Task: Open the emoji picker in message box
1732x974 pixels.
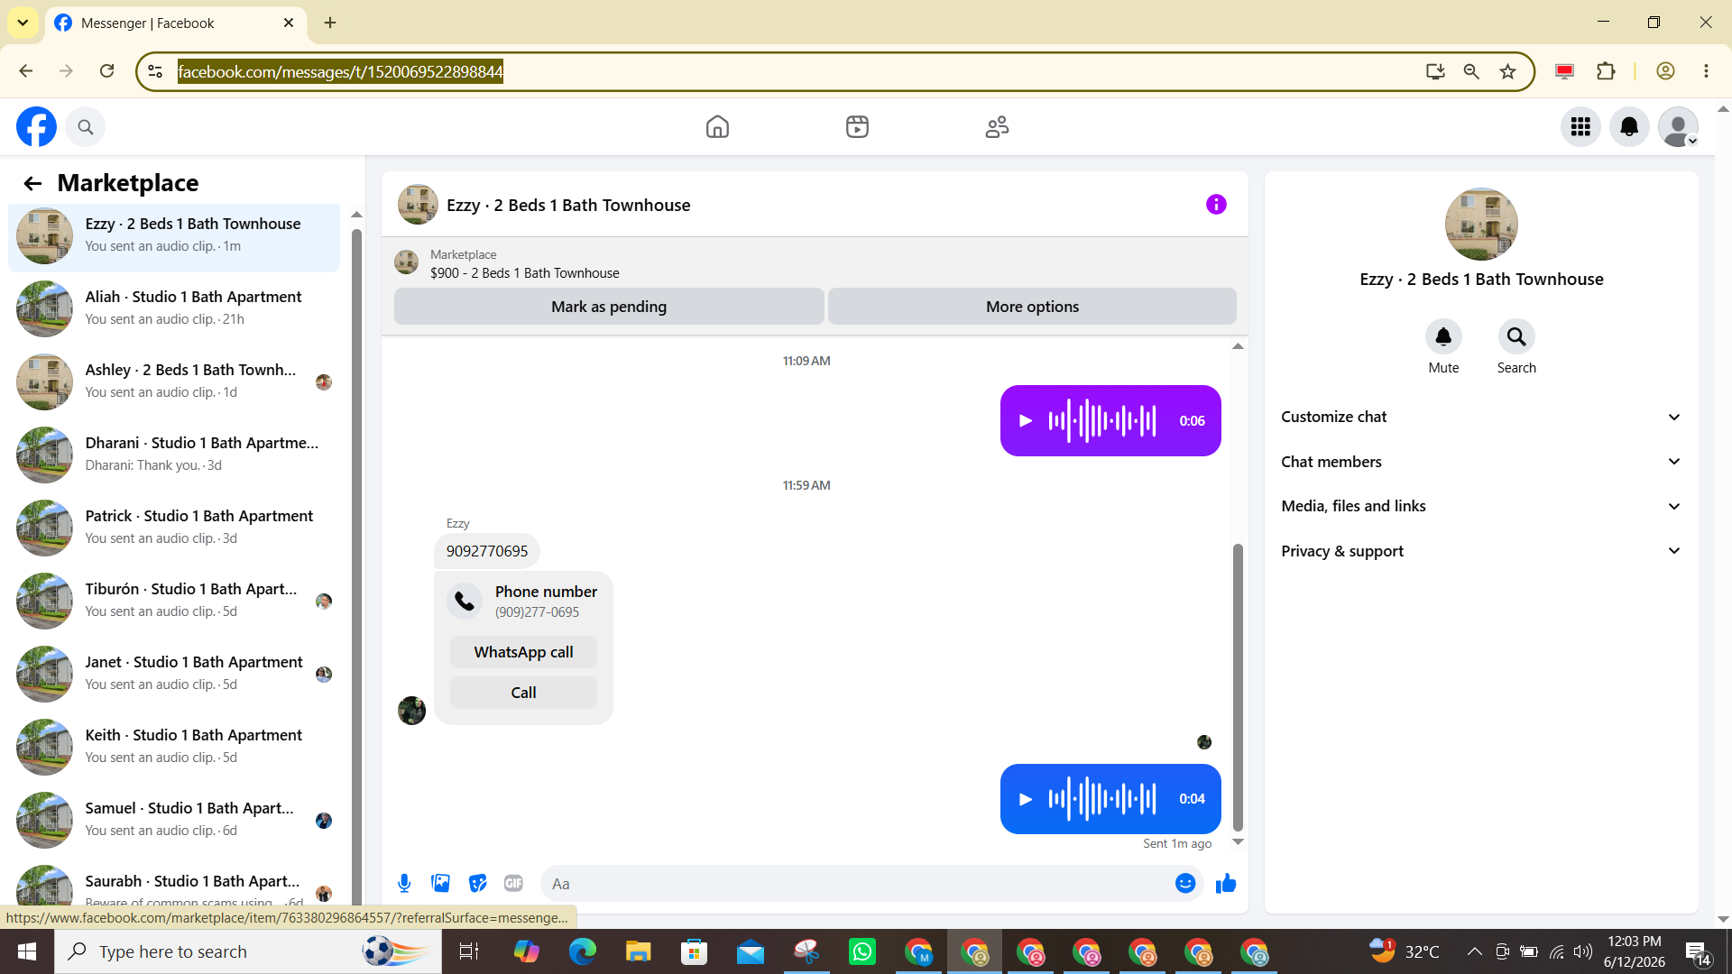Action: coord(1185,884)
